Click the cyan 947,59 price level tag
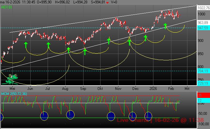Screen dimensions: 210x129 point(203,28)
